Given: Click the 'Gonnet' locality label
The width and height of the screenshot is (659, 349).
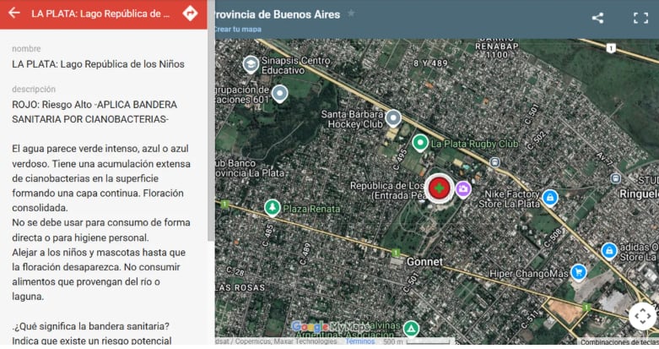Looking at the screenshot, I should pyautogui.click(x=424, y=262).
